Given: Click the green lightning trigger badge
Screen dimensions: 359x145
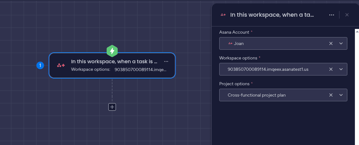Looking at the screenshot, I should (112, 51).
